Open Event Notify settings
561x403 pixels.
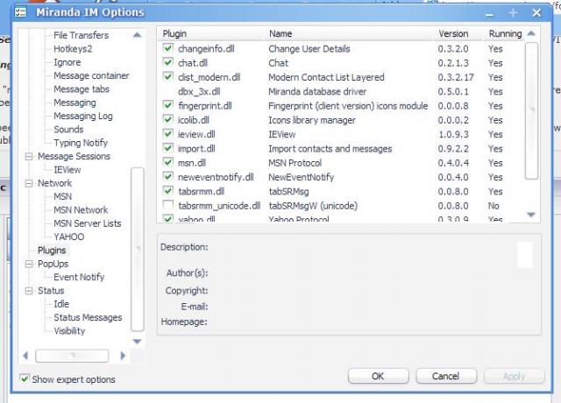pos(79,277)
